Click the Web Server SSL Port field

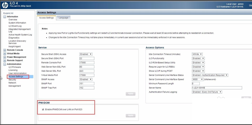[87, 71]
